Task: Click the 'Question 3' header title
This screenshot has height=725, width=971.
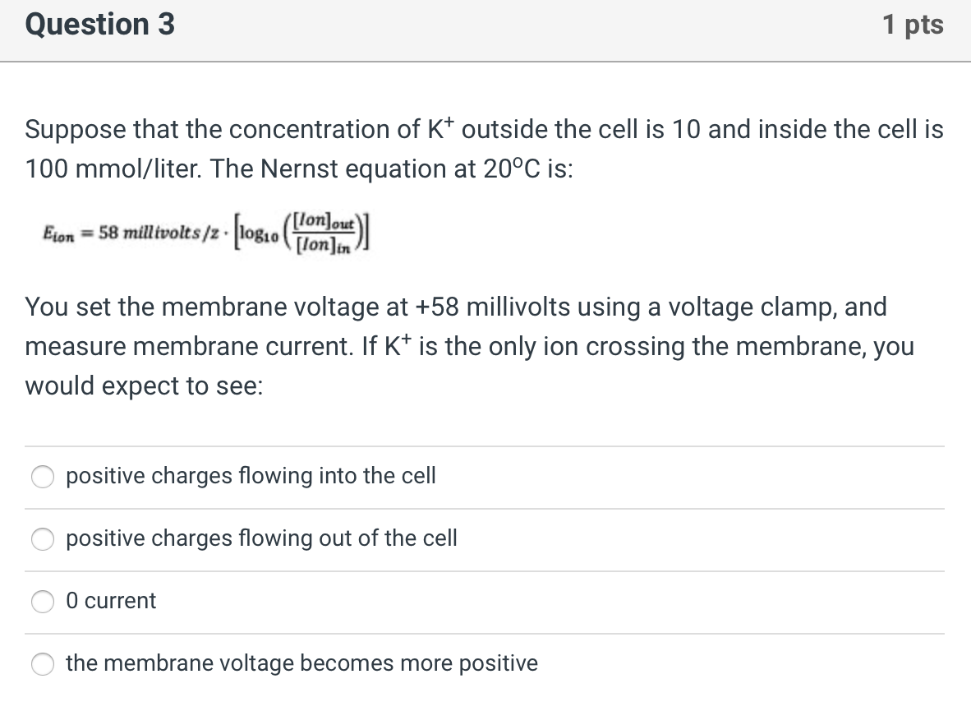Action: 99,25
